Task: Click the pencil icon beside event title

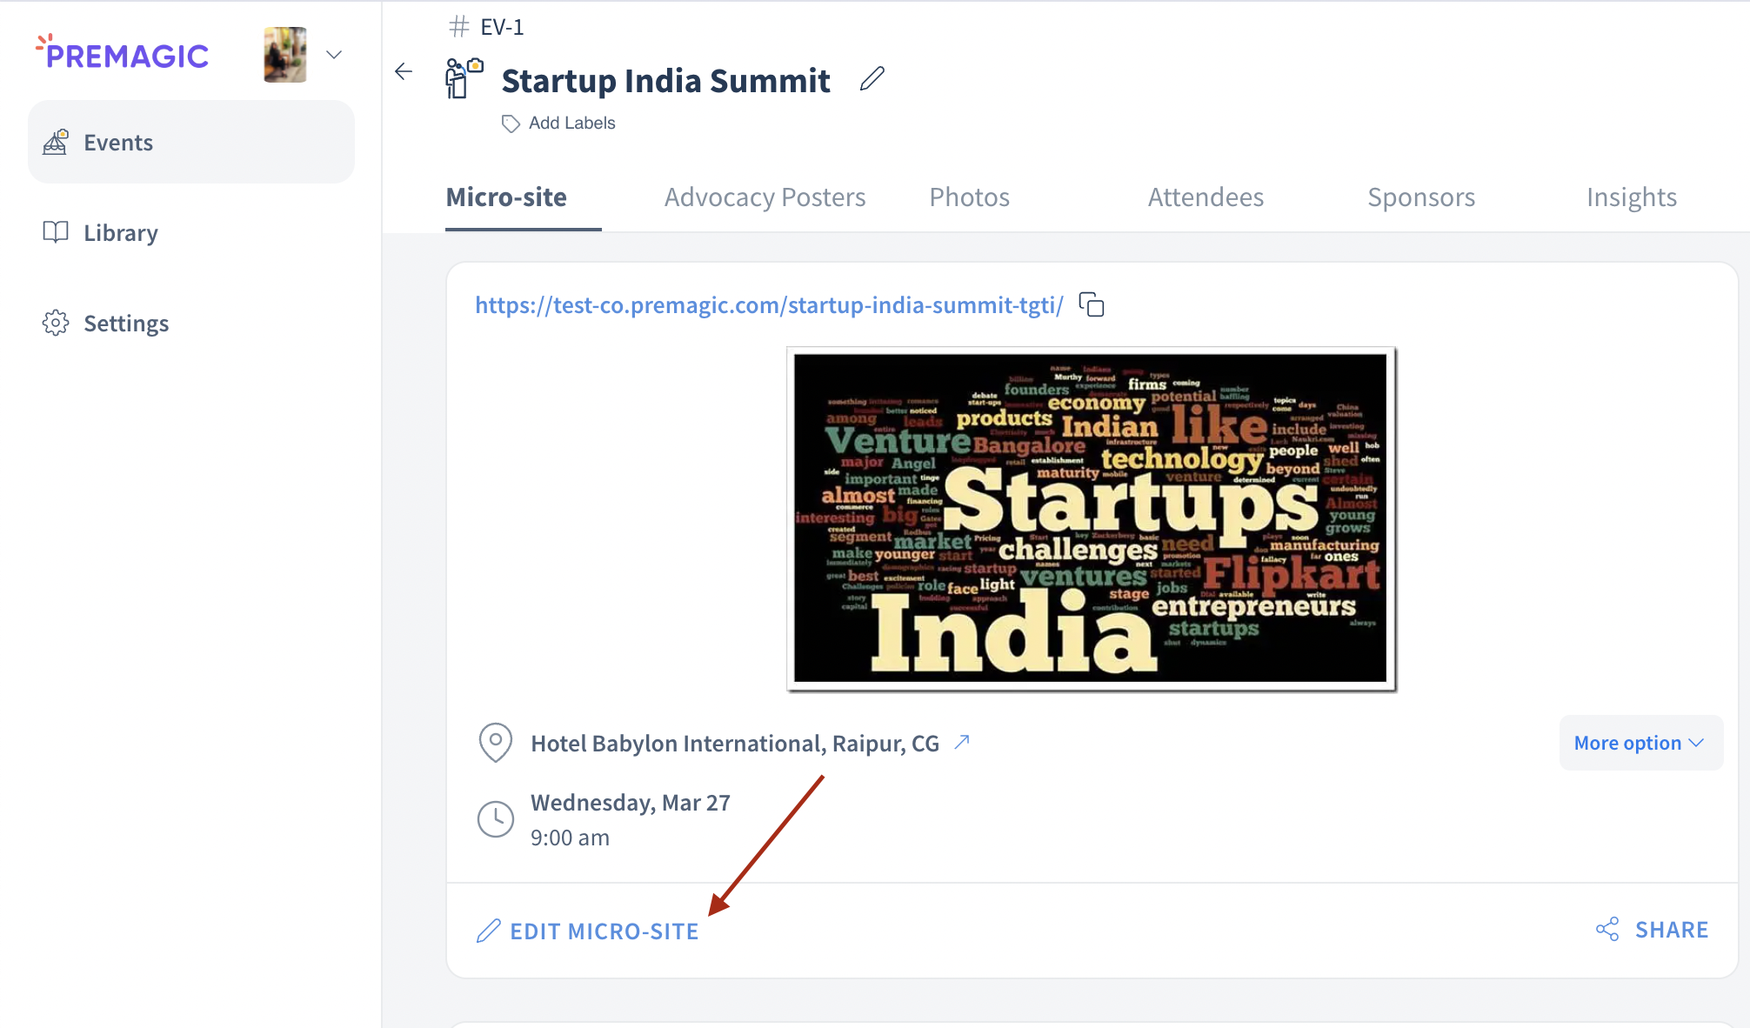Action: [x=872, y=79]
